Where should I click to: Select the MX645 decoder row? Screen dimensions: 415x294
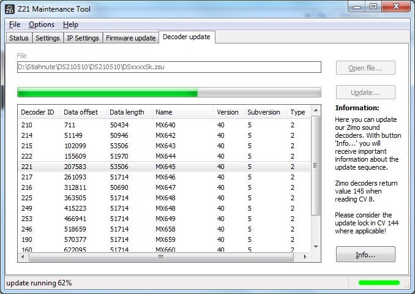tap(165, 167)
